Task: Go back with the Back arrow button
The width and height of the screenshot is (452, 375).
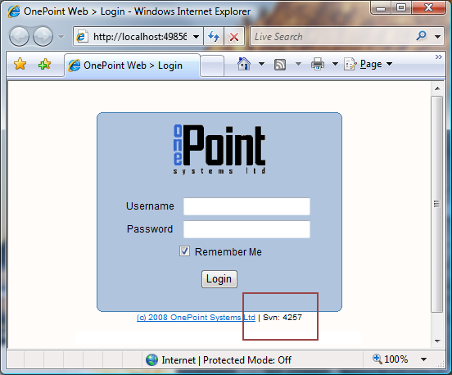Action: (19, 36)
